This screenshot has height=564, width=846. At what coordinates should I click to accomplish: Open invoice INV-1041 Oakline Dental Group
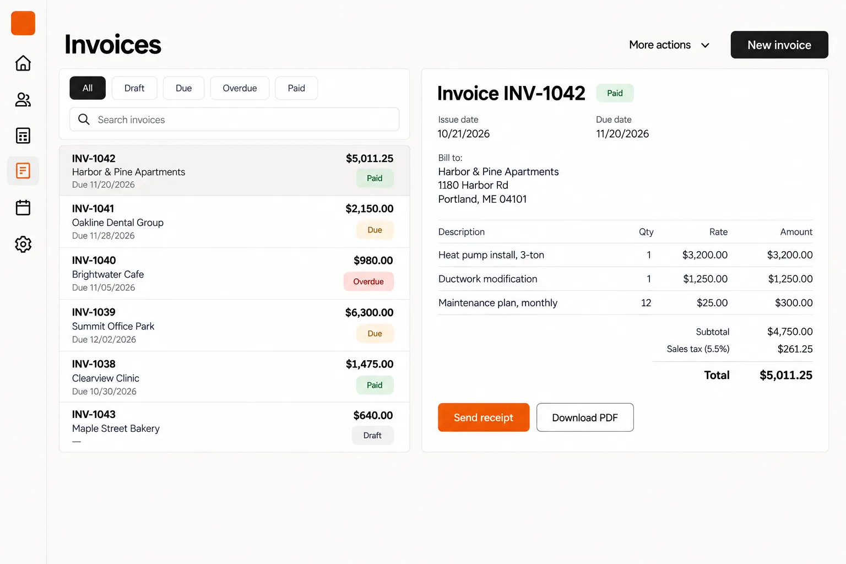(234, 222)
